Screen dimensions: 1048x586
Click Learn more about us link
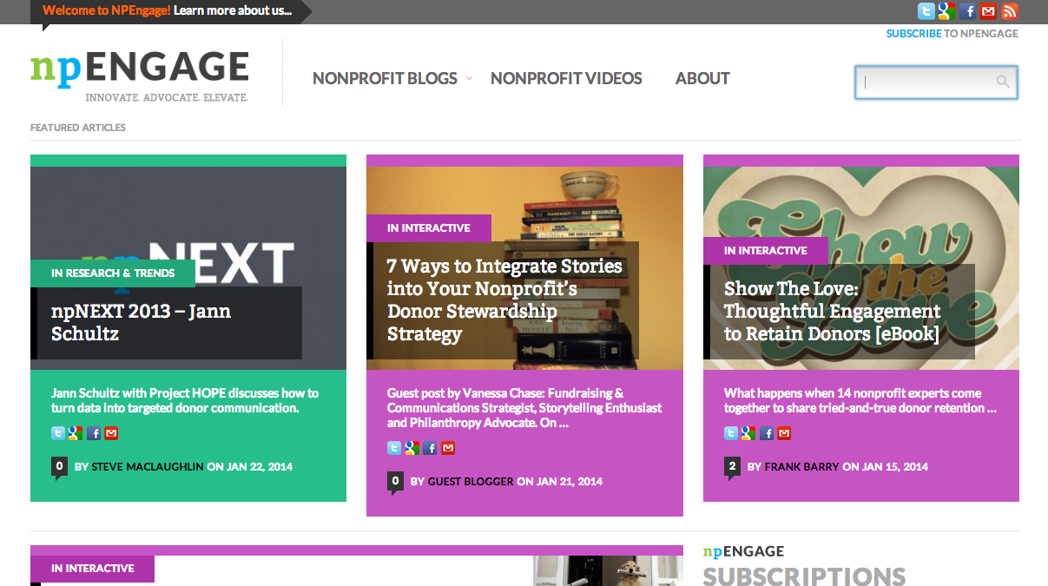pyautogui.click(x=233, y=11)
